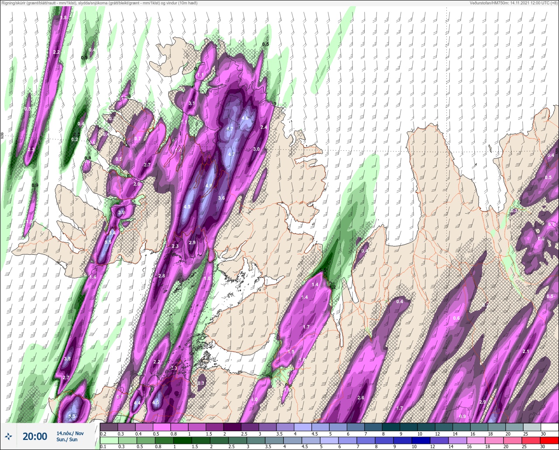The height and width of the screenshot is (450, 559).
Task: Click the '14.nóv./ Nov' date text
Action: (70, 433)
